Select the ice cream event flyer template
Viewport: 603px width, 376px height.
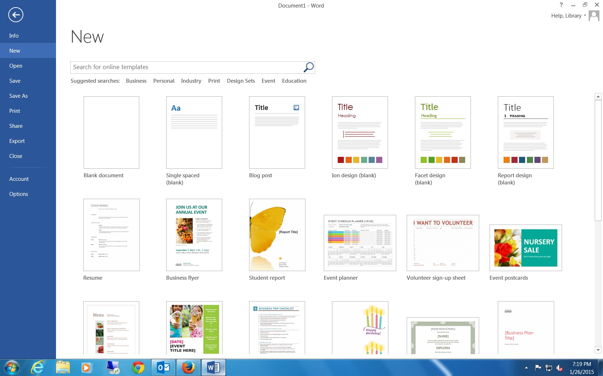coord(194,328)
